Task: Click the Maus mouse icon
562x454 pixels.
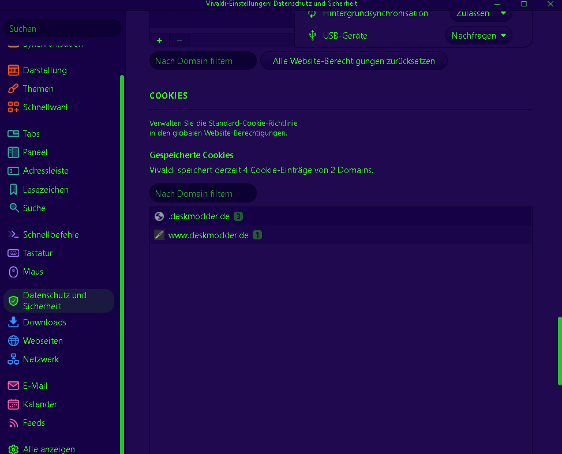Action: [x=13, y=272]
